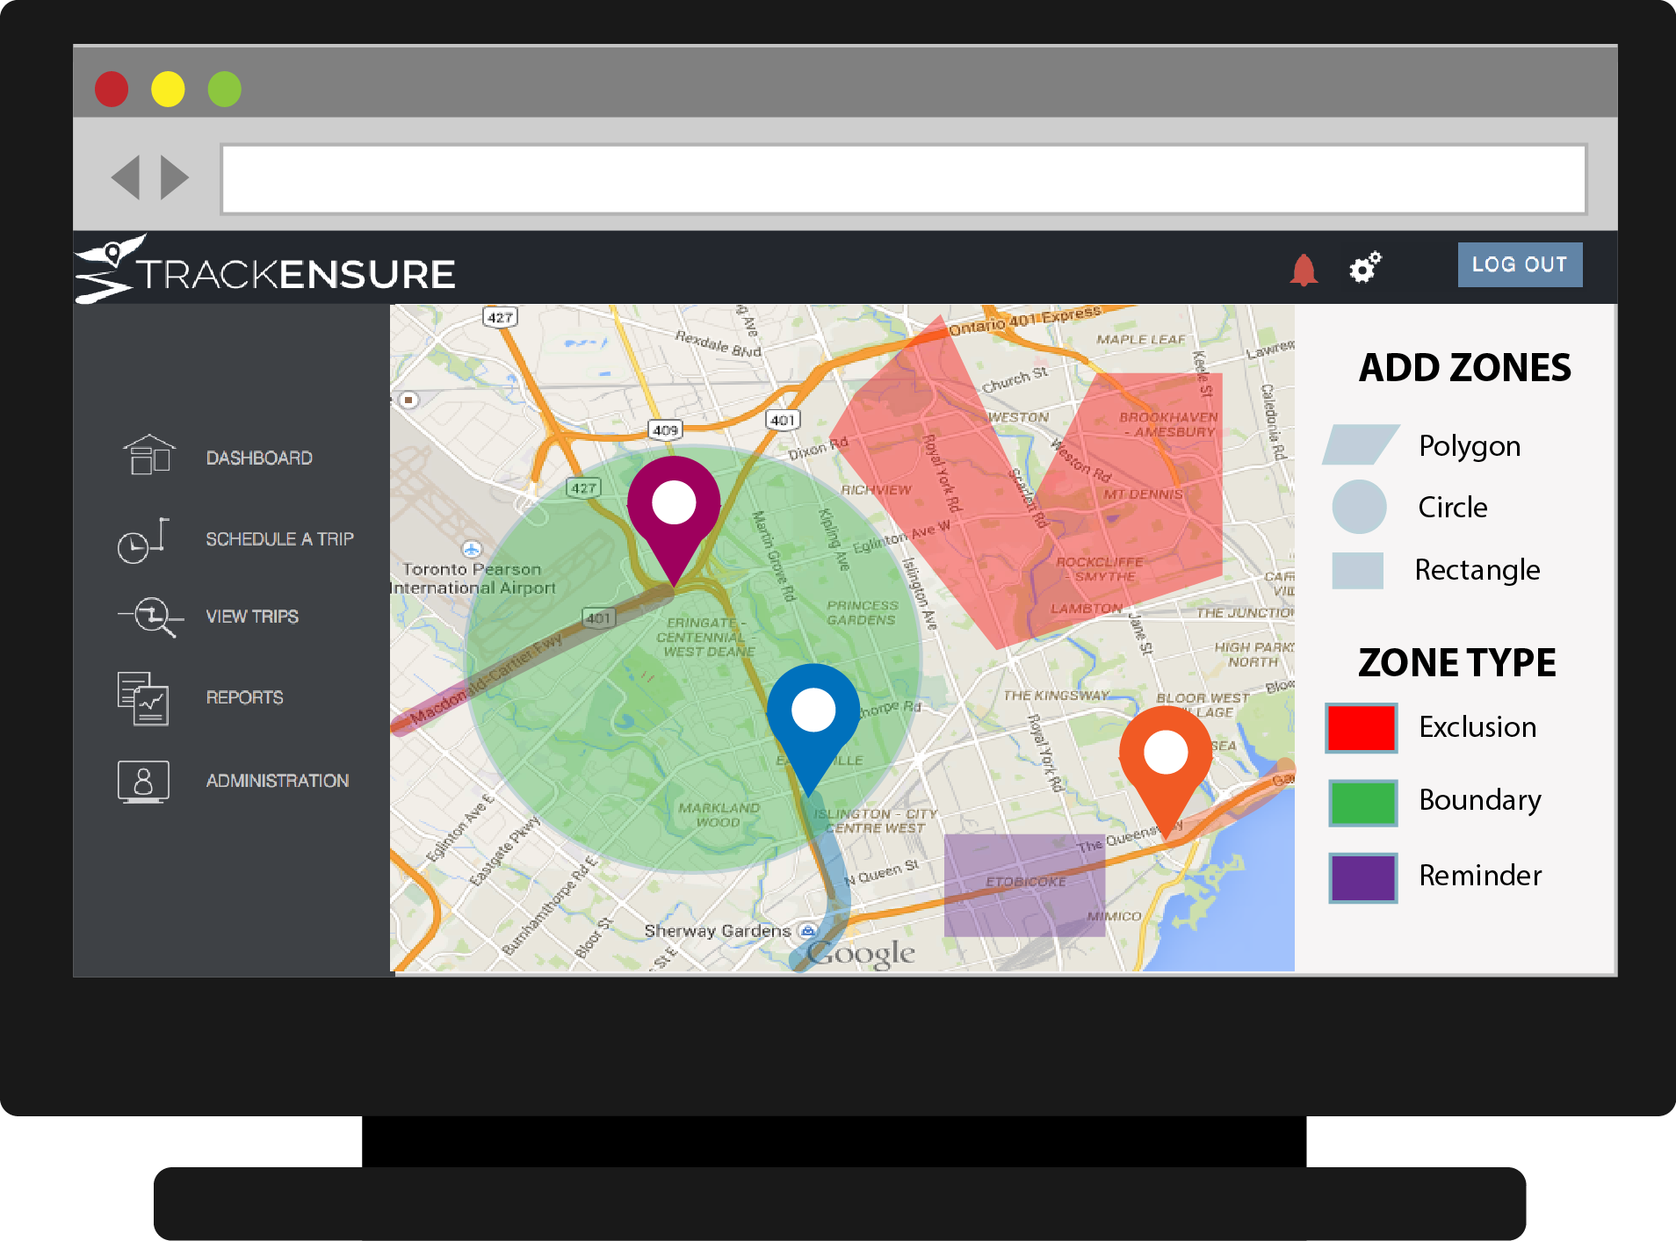This screenshot has height=1241, width=1676.
Task: Click the Toronto Pearson International Airport label
Action: pyautogui.click(x=473, y=578)
